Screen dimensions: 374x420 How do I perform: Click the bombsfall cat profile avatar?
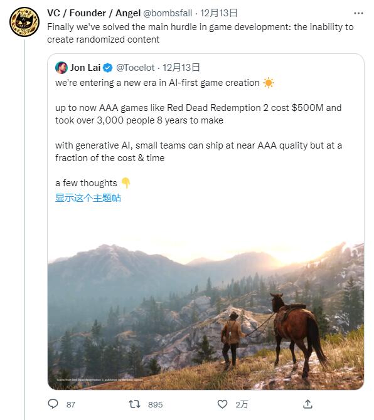coord(24,22)
